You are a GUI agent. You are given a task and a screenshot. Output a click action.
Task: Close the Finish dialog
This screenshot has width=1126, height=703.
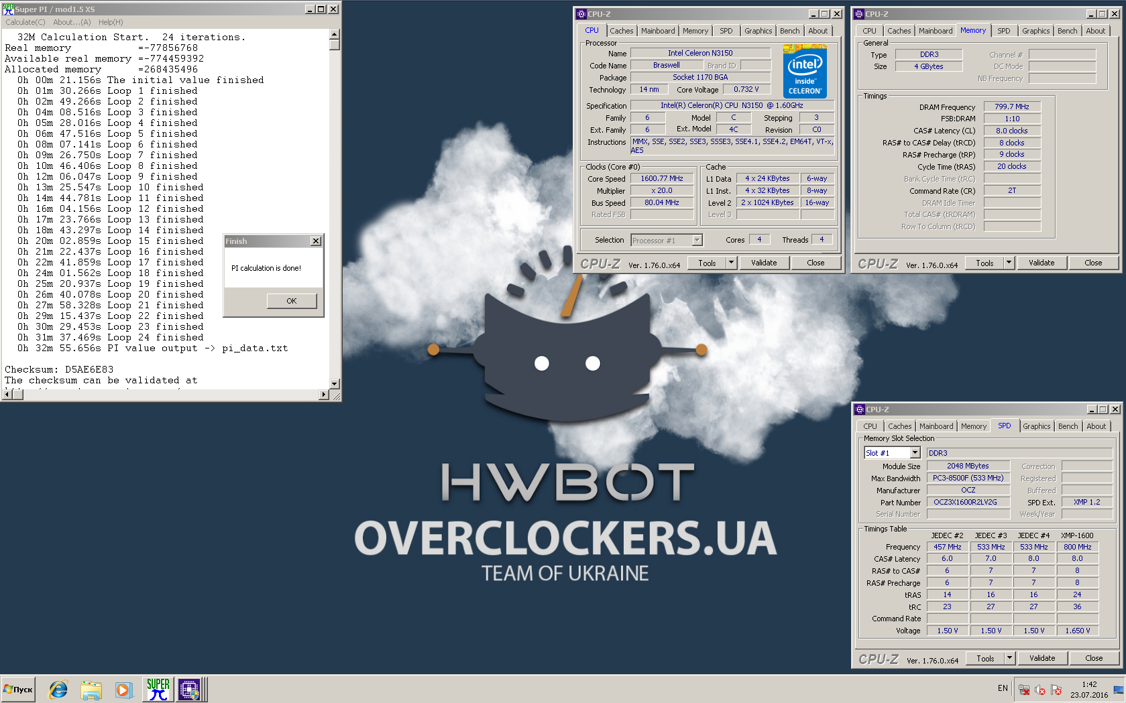(316, 241)
